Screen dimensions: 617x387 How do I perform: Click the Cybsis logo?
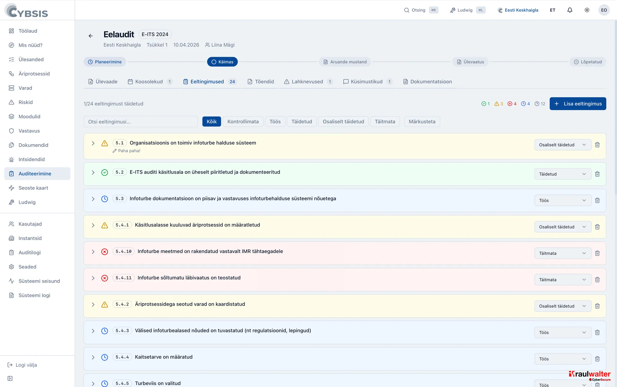click(x=26, y=11)
